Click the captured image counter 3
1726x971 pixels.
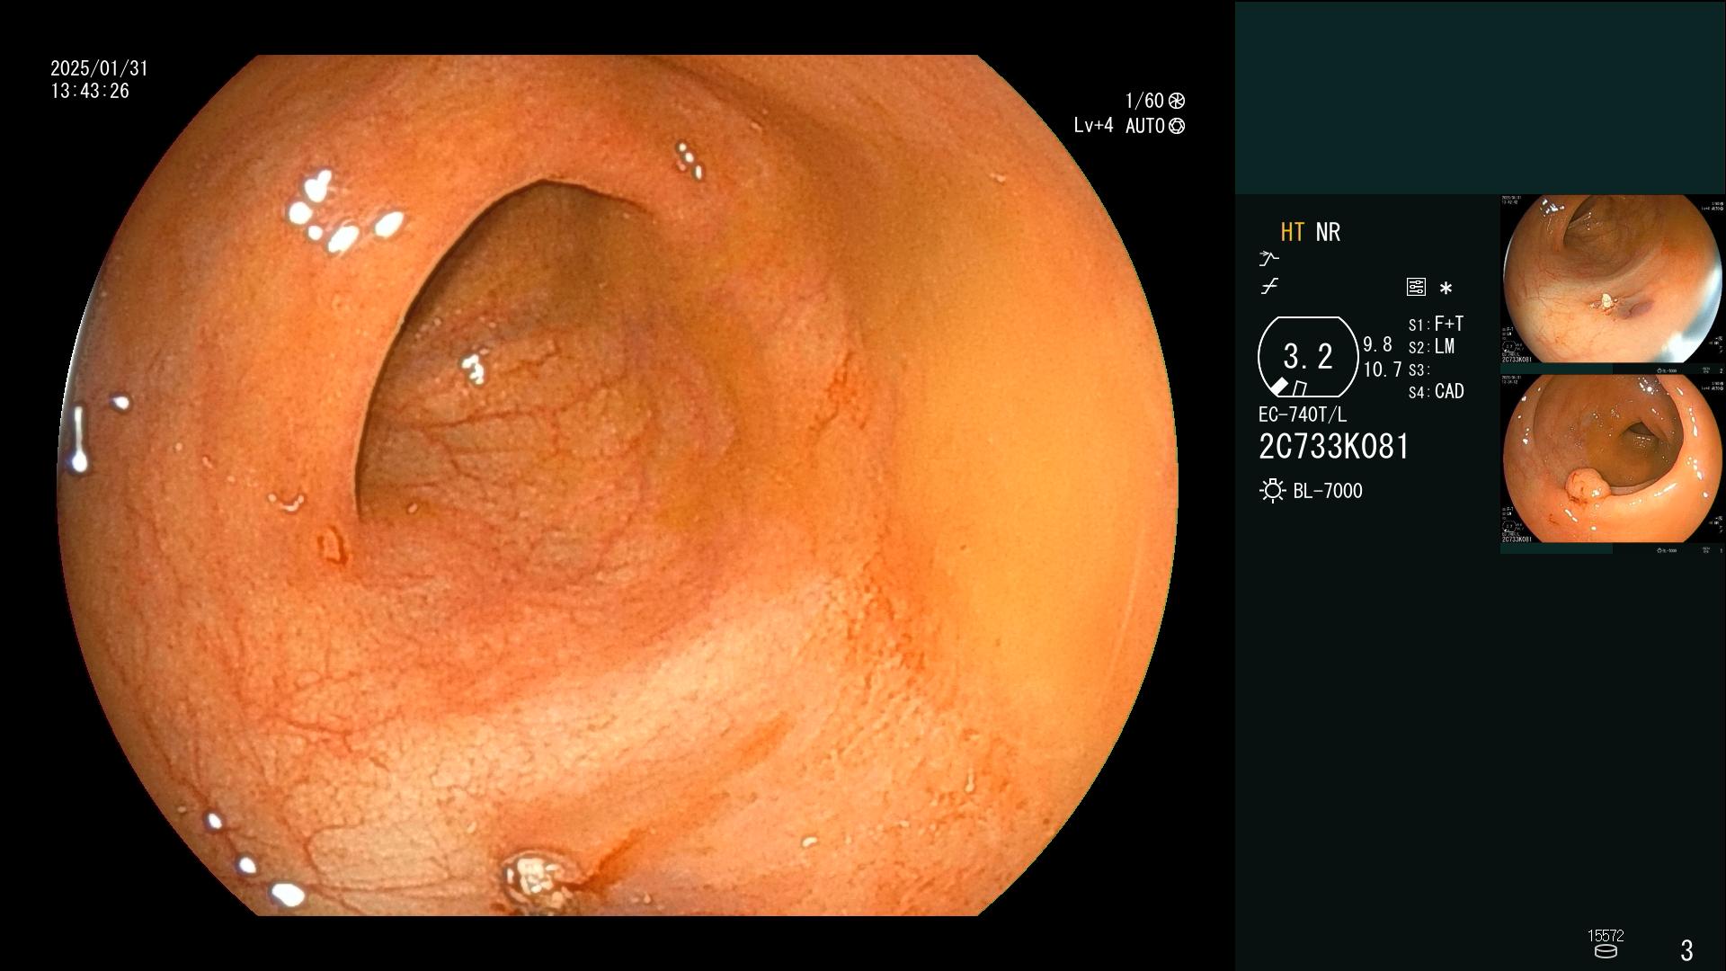tap(1686, 950)
